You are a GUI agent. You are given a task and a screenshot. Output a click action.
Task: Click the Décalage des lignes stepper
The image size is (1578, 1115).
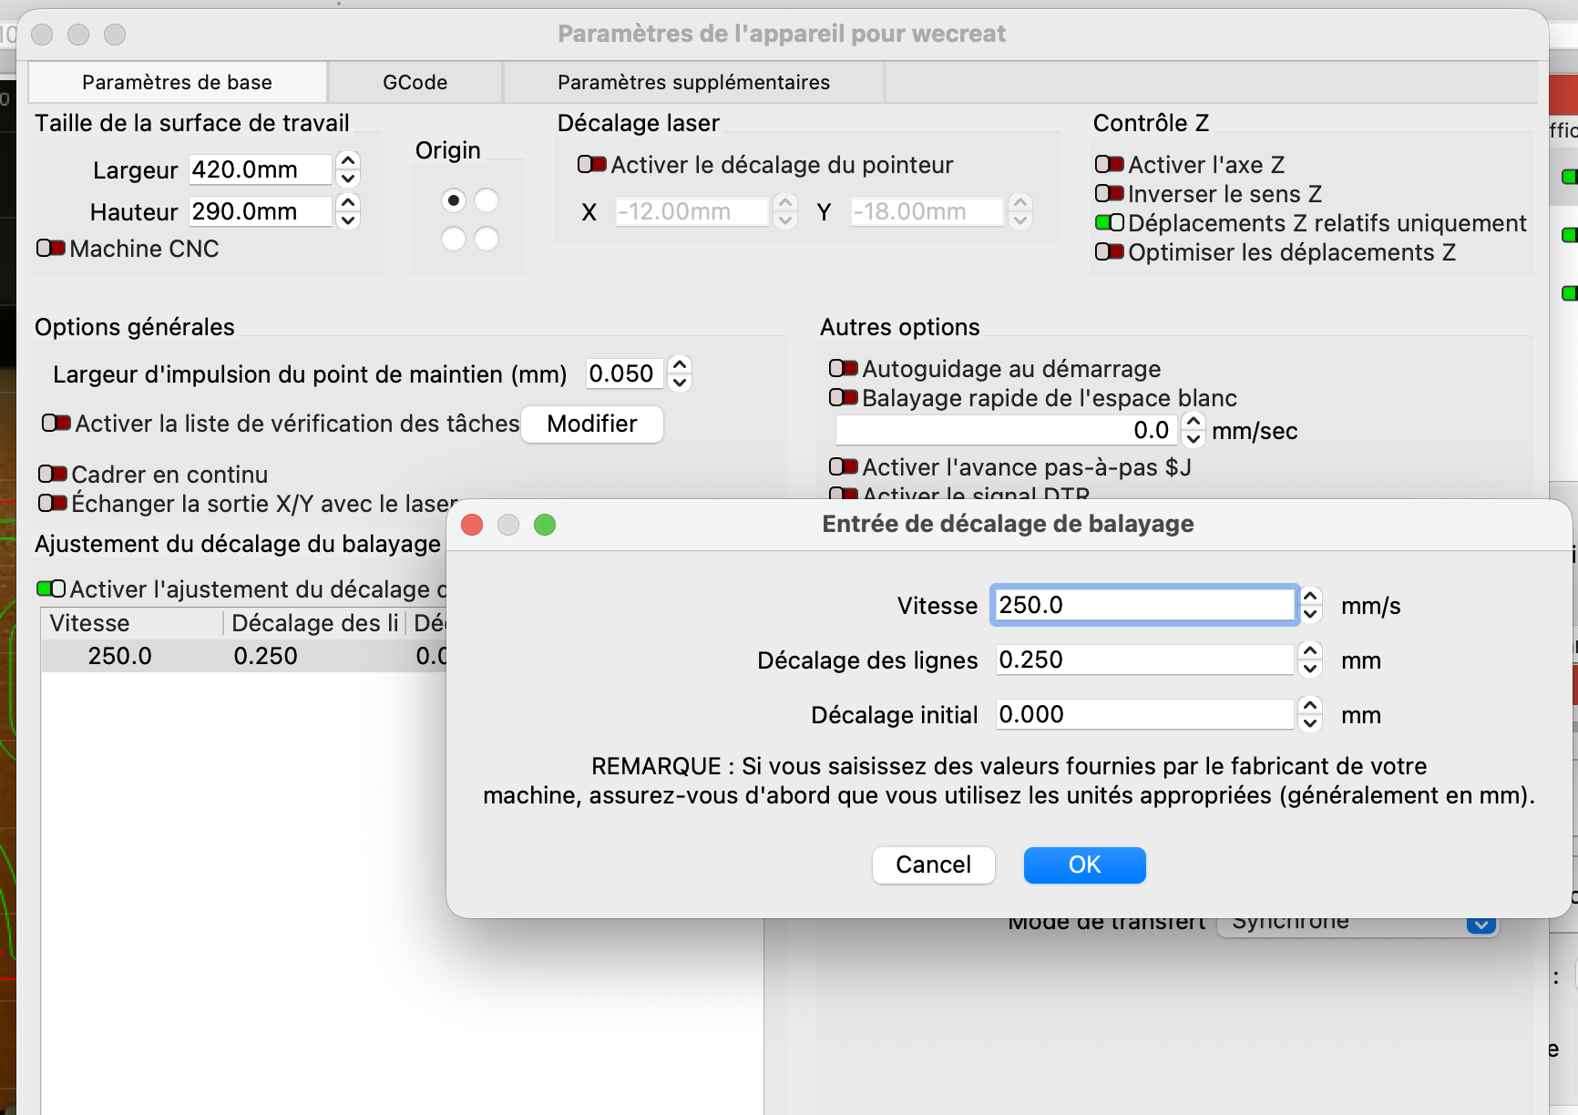coord(1310,660)
